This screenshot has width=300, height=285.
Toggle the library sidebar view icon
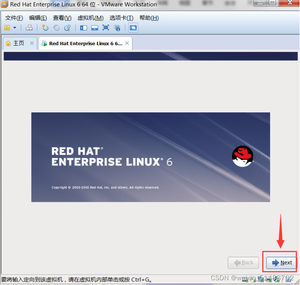click(83, 28)
